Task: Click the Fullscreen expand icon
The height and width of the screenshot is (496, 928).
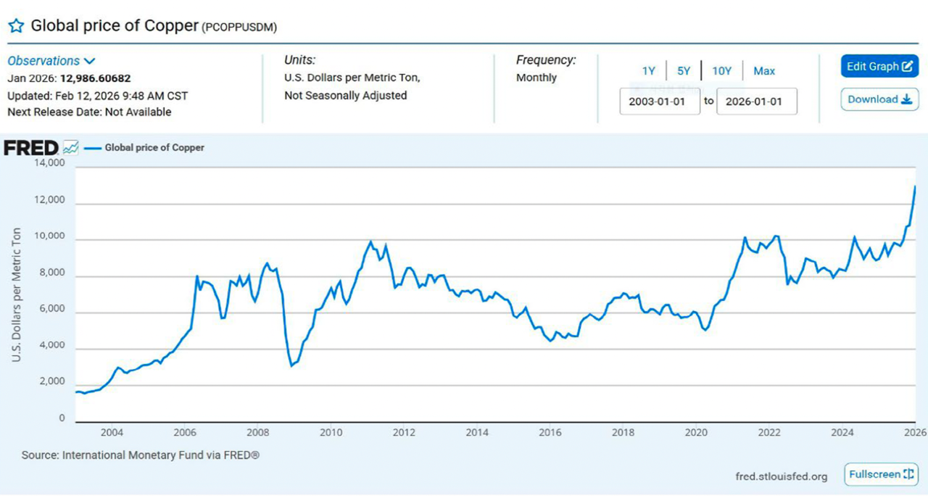Action: [x=909, y=474]
